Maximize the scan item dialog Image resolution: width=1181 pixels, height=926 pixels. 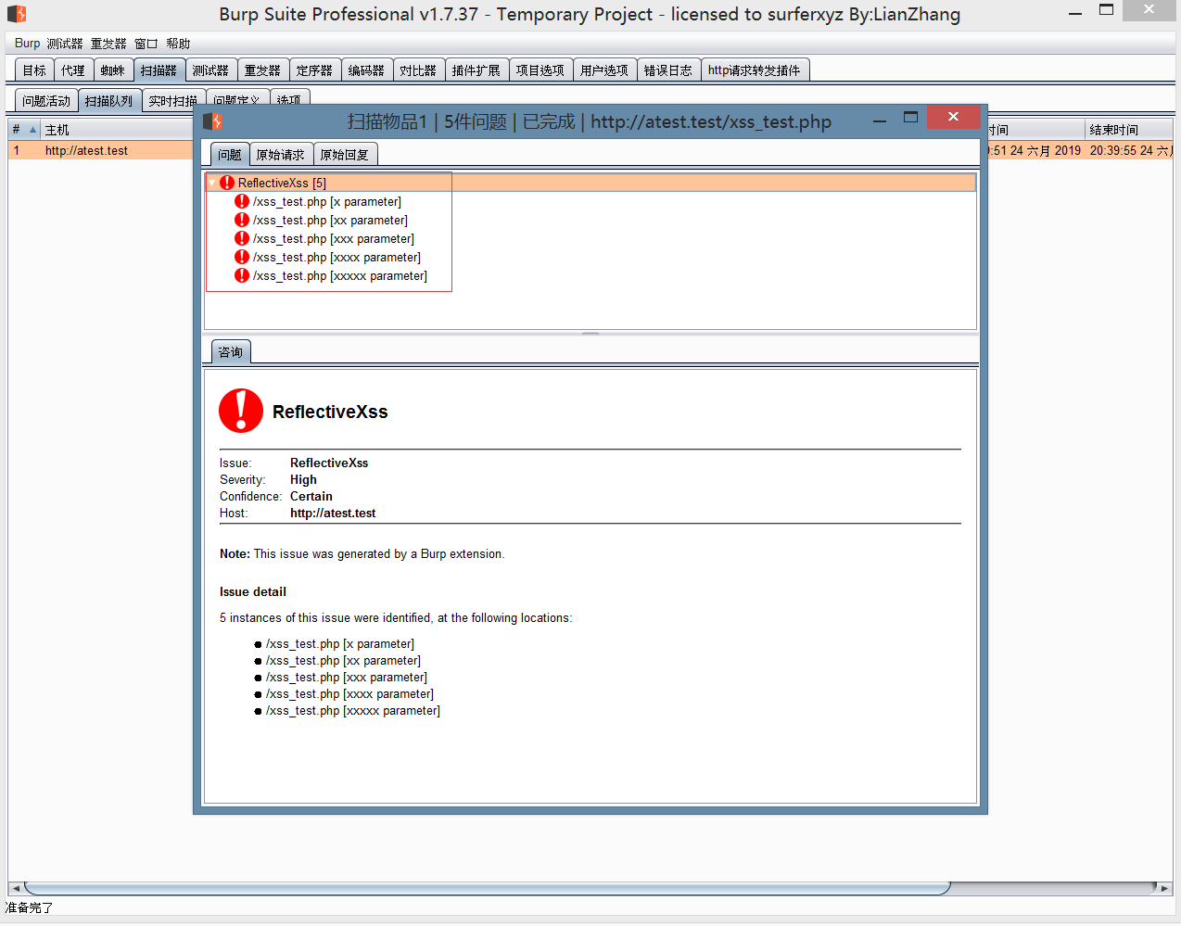pos(910,118)
